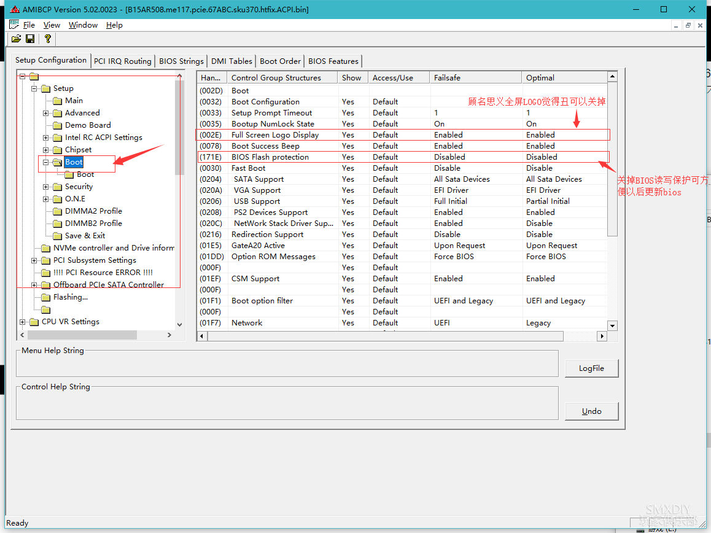Click the DIMMA2 Profile folder icon
Viewport: 711px width, 533px height.
click(58, 211)
